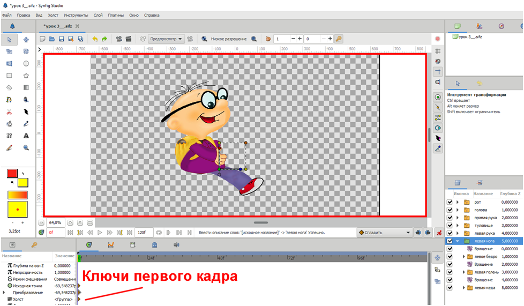Open the Правка menu
The width and height of the screenshot is (524, 306).
[24, 15]
